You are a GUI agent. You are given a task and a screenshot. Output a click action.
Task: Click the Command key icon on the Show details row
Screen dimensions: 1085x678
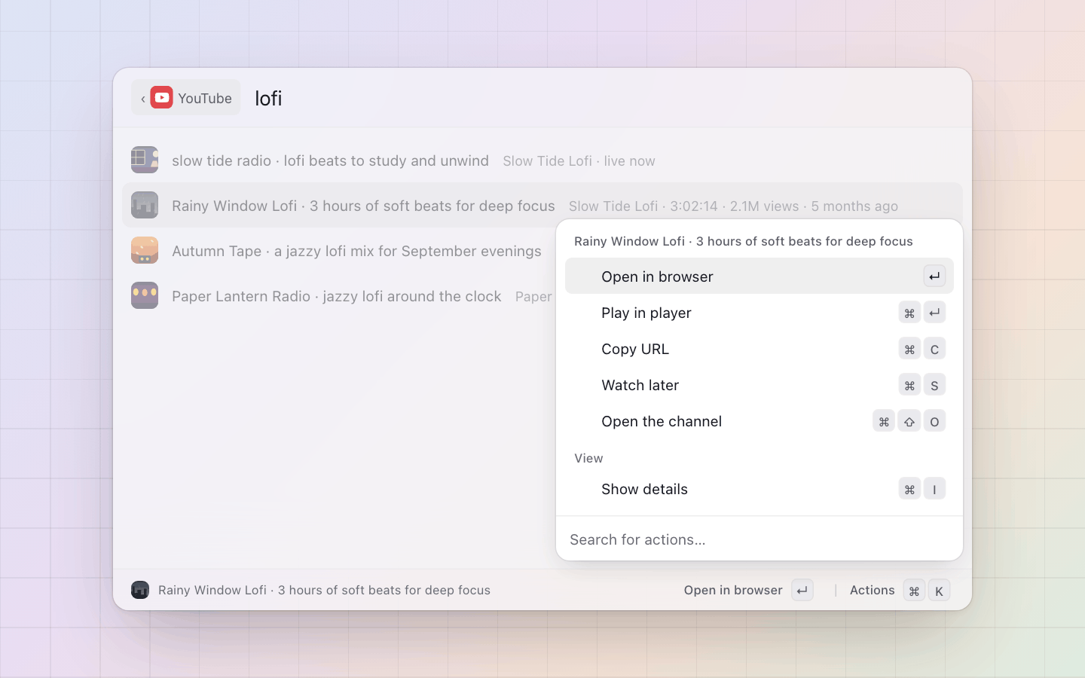[909, 489]
